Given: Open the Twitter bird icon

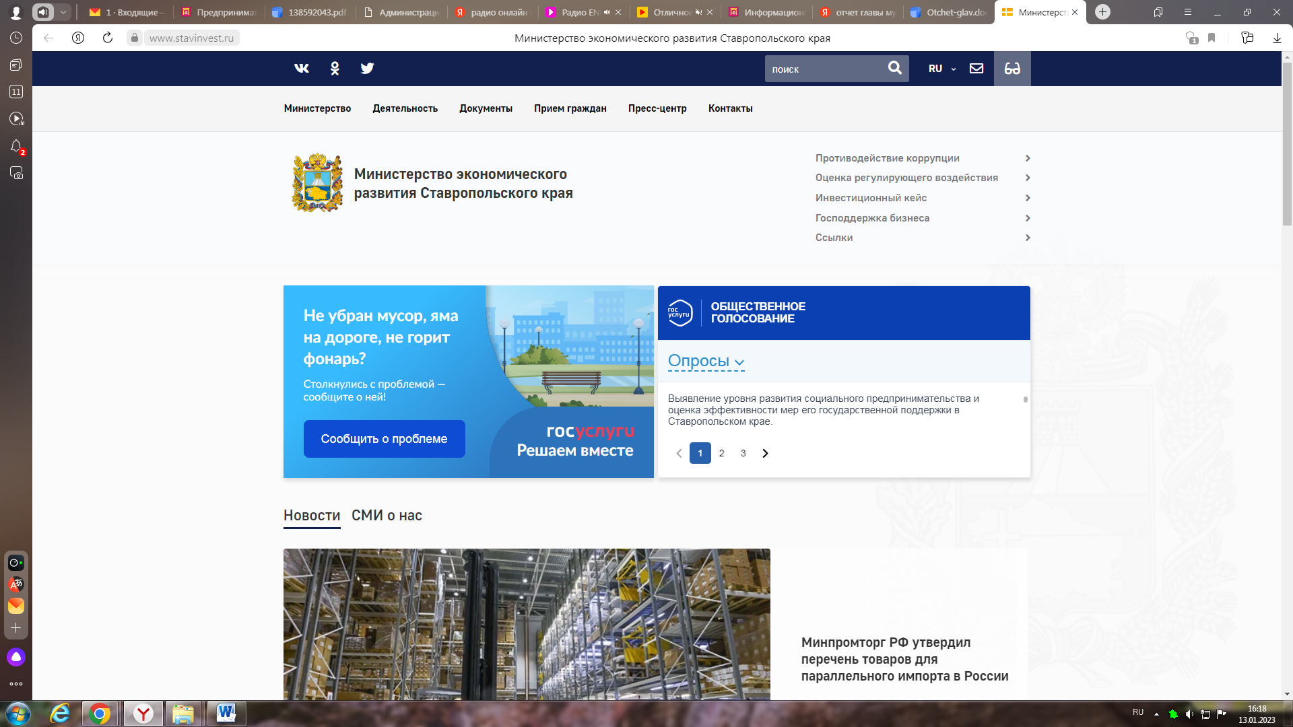Looking at the screenshot, I should pos(367,68).
